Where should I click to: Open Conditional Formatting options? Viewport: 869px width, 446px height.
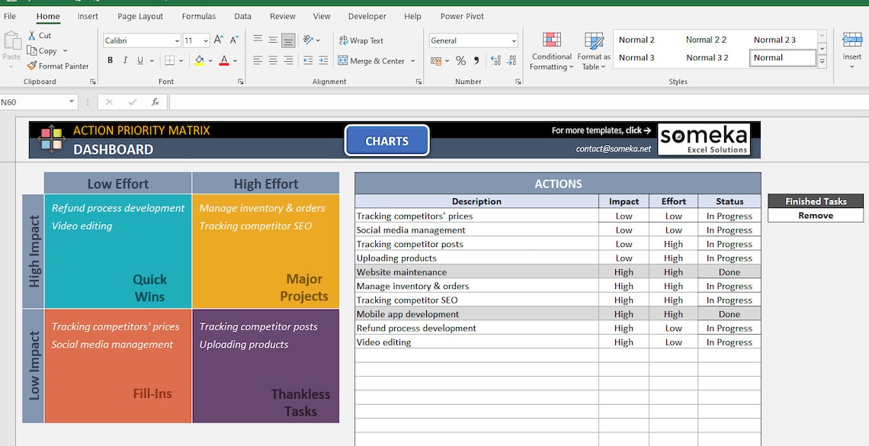(550, 49)
